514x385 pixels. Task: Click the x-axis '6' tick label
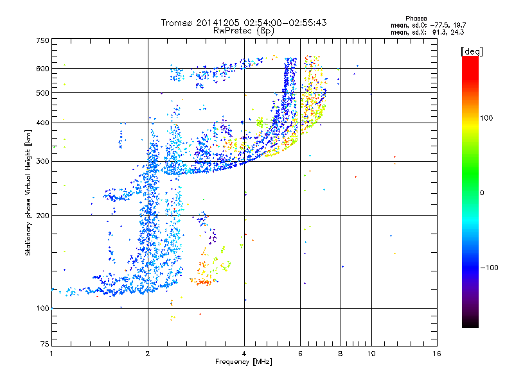pyautogui.click(x=300, y=354)
